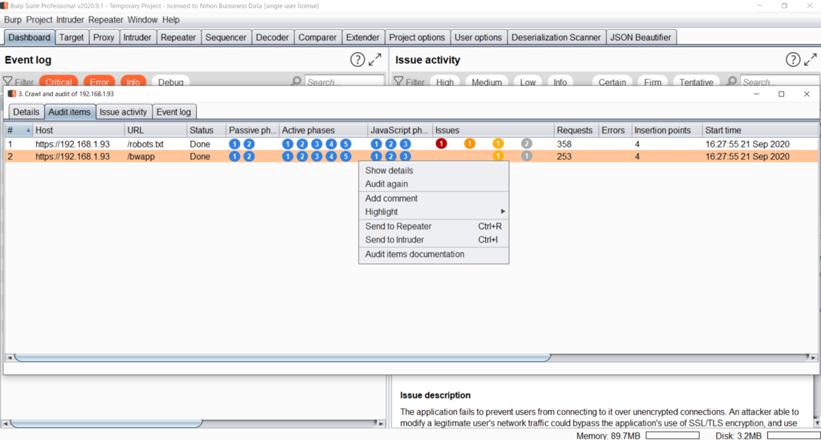Open the Intruder menu

(x=70, y=20)
